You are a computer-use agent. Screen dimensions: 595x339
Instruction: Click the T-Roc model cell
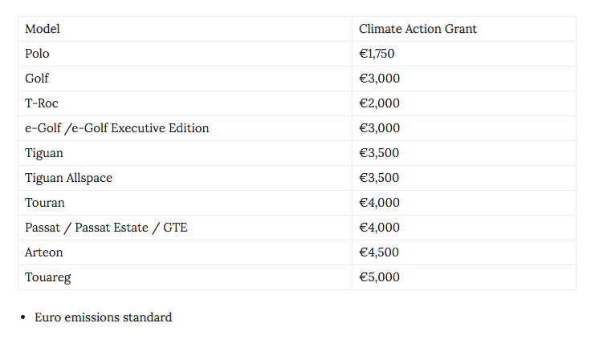pyautogui.click(x=42, y=103)
